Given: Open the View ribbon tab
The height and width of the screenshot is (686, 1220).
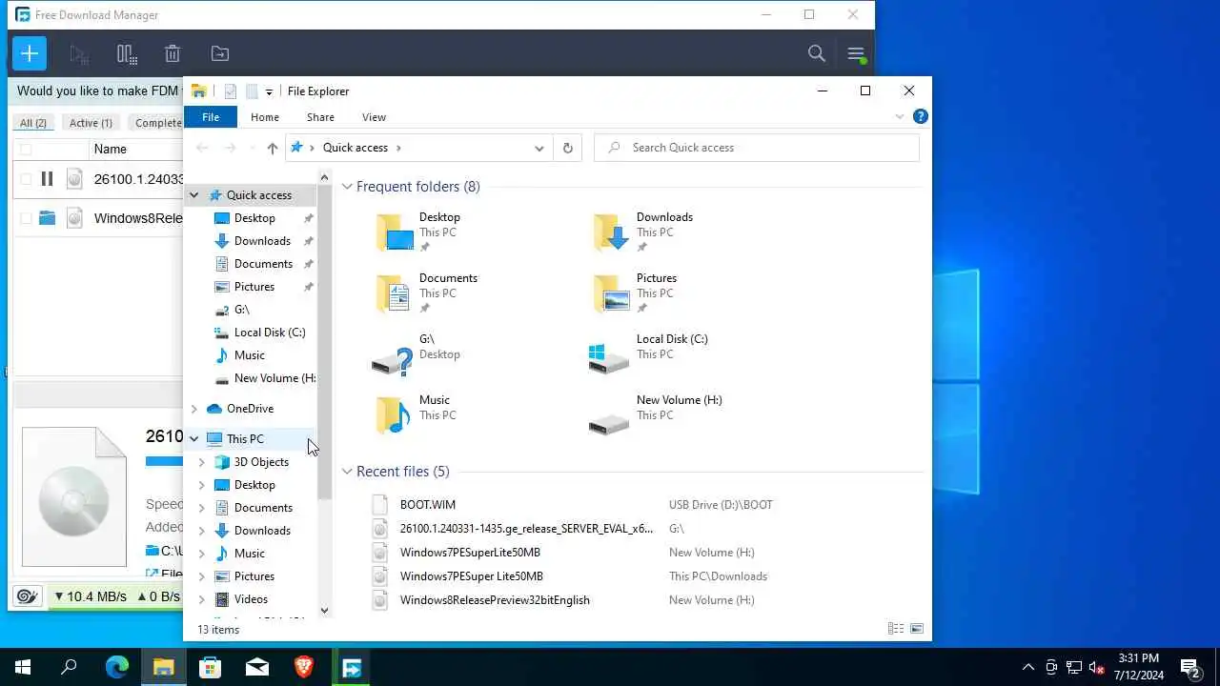Looking at the screenshot, I should click(x=374, y=117).
